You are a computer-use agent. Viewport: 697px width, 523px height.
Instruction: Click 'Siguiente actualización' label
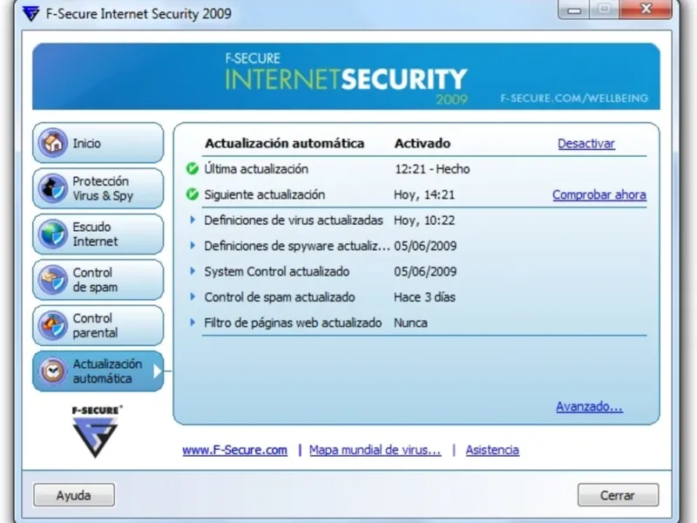click(x=265, y=194)
